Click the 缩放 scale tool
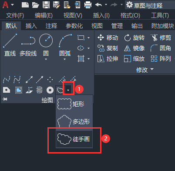The width and height of the screenshot is (175, 171). point(135,59)
